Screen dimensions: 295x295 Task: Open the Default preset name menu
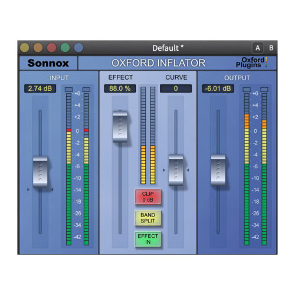pyautogui.click(x=168, y=48)
